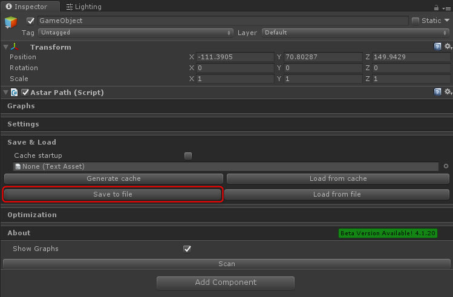Enable the Cache startup checkbox

[188, 155]
